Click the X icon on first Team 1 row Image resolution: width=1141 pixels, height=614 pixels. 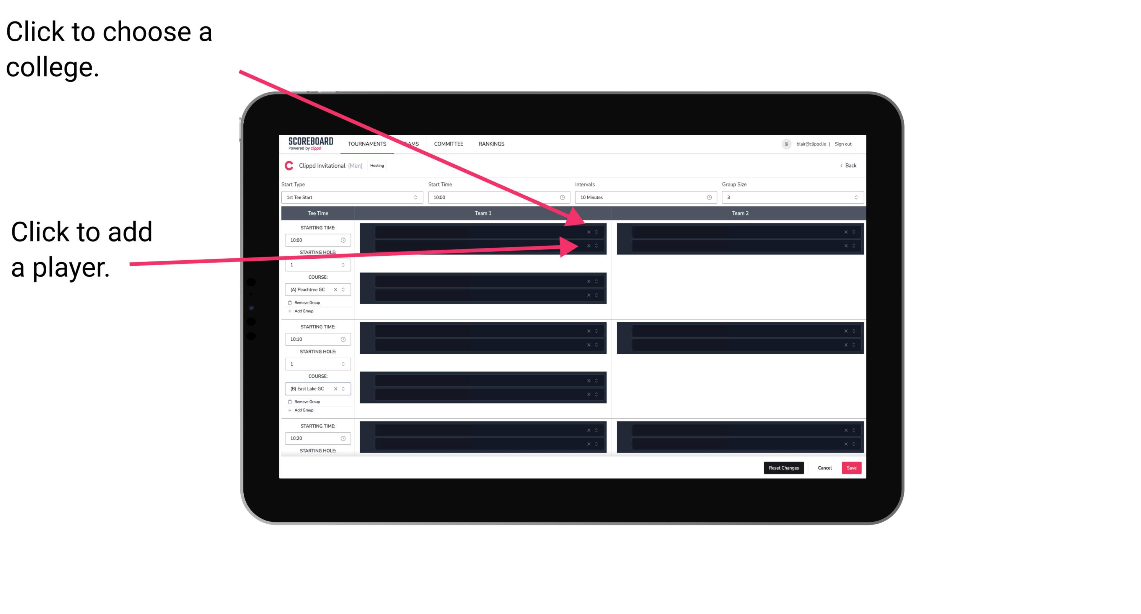588,231
